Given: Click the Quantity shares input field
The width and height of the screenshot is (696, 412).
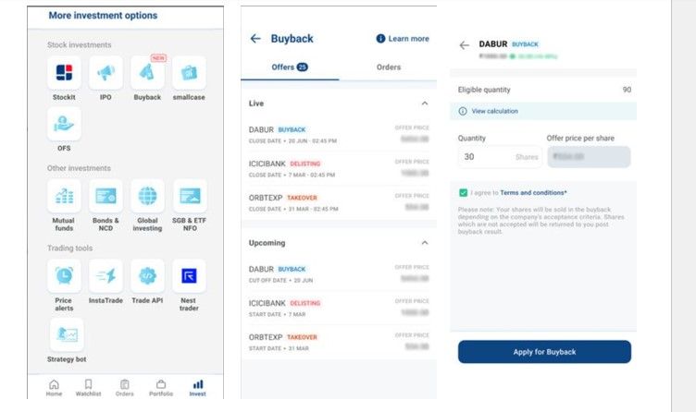Looking at the screenshot, I should pos(500,157).
